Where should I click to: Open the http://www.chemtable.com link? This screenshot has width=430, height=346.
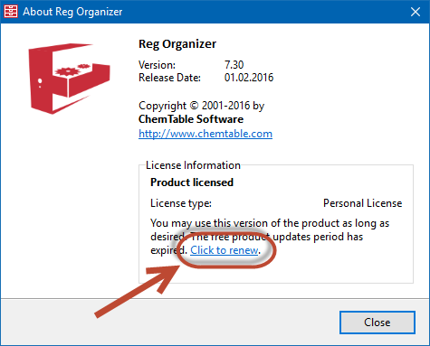pyautogui.click(x=205, y=134)
